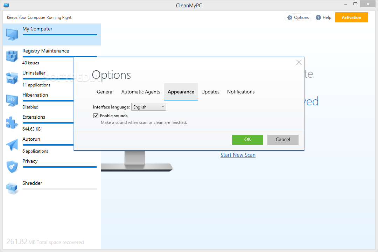Click the Privacy progress bar
The width and height of the screenshot is (378, 252).
[60, 167]
